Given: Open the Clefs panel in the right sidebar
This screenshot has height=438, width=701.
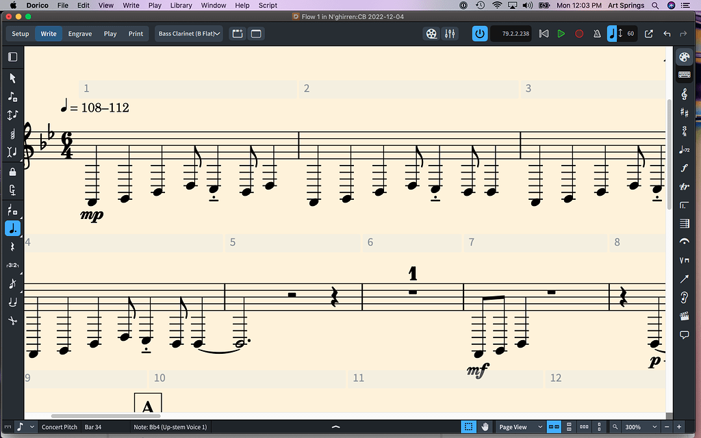Looking at the screenshot, I should pyautogui.click(x=684, y=94).
